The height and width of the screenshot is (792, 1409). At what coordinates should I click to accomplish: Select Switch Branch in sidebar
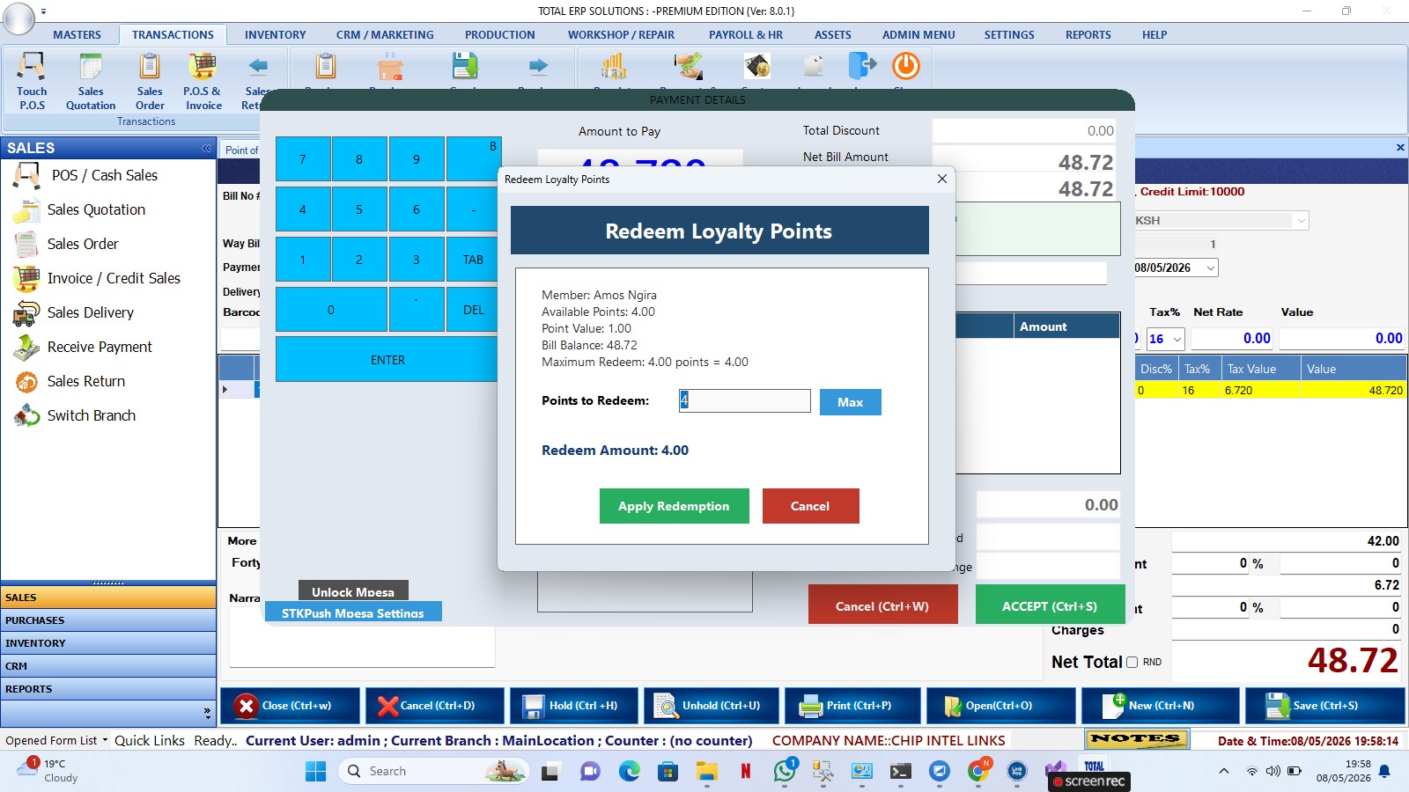pos(92,415)
